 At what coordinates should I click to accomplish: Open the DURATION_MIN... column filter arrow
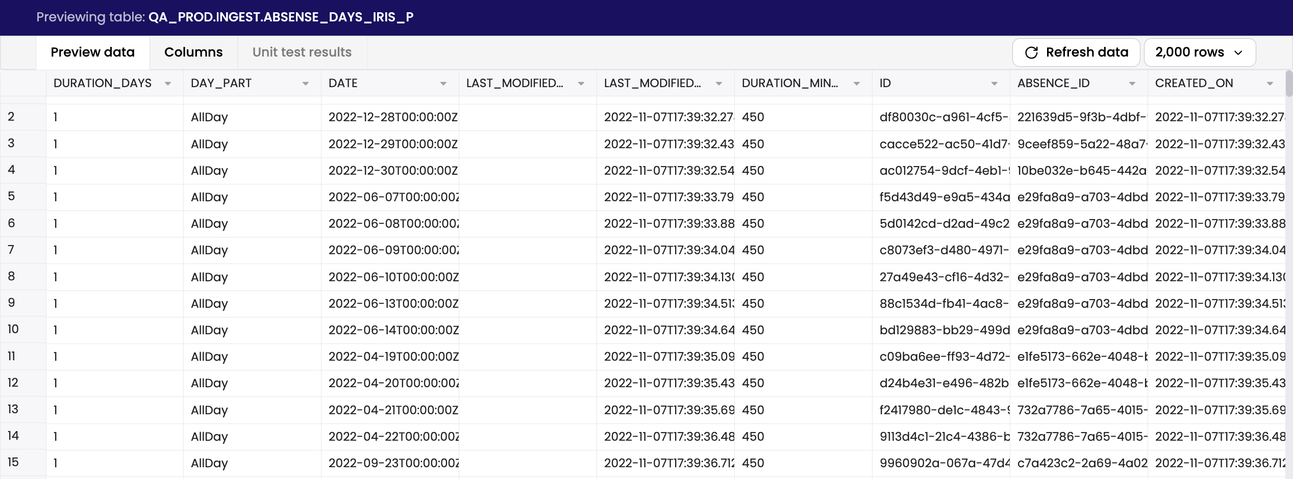pos(857,84)
